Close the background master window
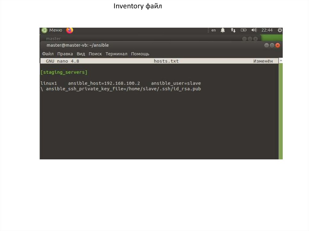309x231 pixels. point(256,39)
